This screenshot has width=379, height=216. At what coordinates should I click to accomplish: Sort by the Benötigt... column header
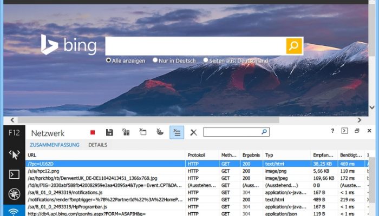(x=351, y=156)
